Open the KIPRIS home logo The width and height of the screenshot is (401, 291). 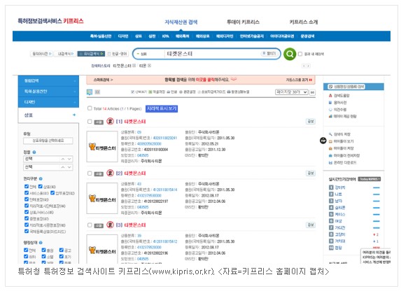coord(50,21)
